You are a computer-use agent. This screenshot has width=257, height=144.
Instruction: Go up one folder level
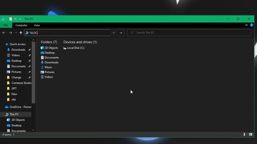(x=20, y=33)
